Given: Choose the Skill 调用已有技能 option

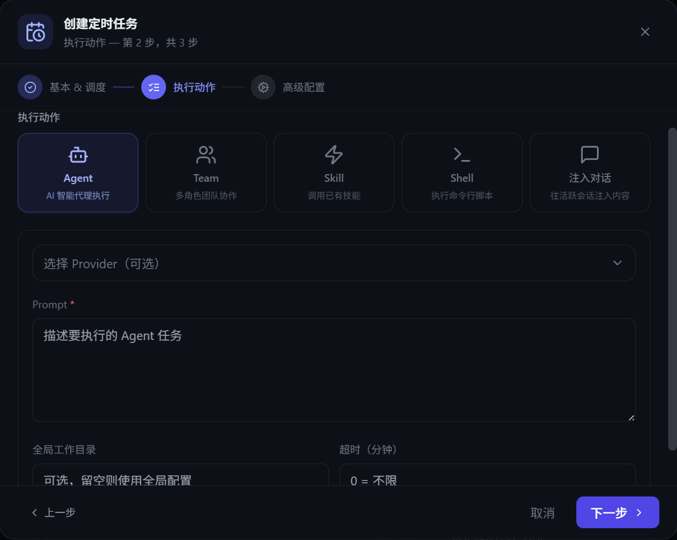Looking at the screenshot, I should point(334,172).
